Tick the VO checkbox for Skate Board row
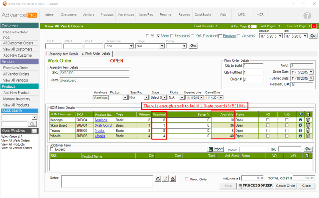319x198 pixels. click(x=268, y=125)
